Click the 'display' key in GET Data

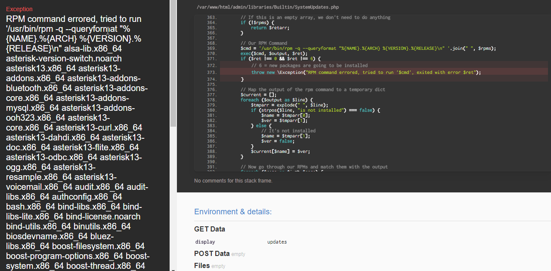tap(205, 242)
